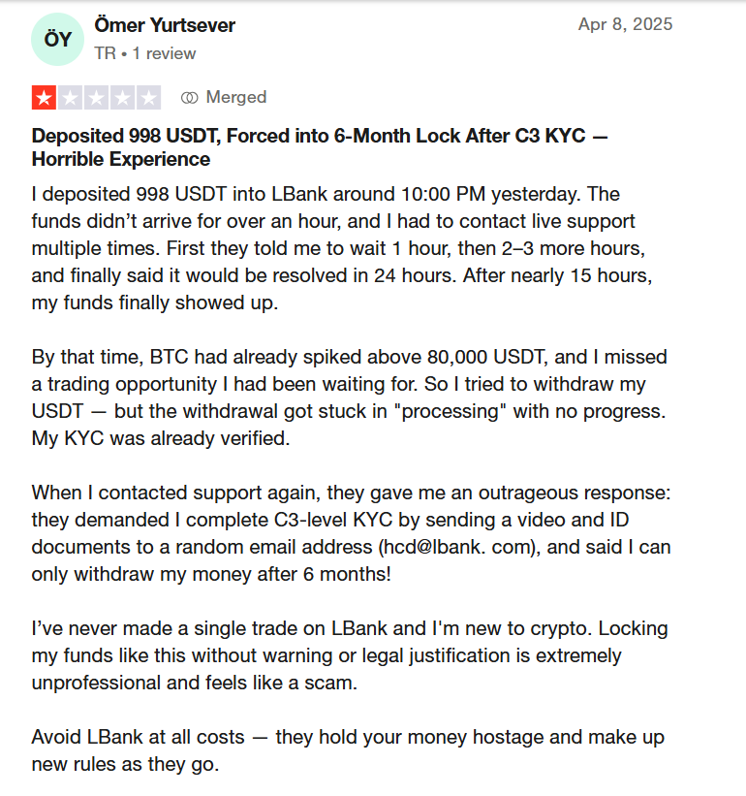
Task: Click the Apr 8, 2025 review date
Action: [x=625, y=24]
